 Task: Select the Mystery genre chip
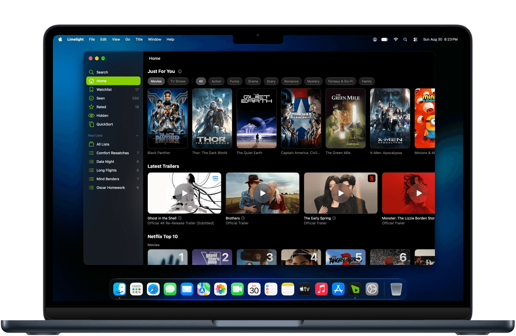click(x=313, y=81)
